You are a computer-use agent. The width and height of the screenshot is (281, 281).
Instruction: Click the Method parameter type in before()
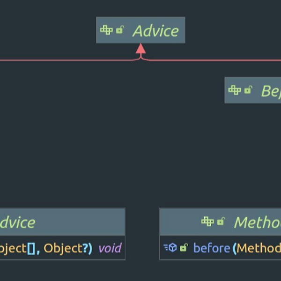[x=259, y=248]
